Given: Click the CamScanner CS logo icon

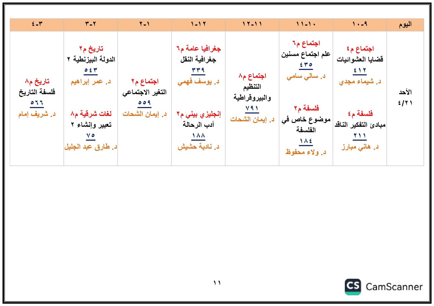Looking at the screenshot, I should pyautogui.click(x=353, y=287).
